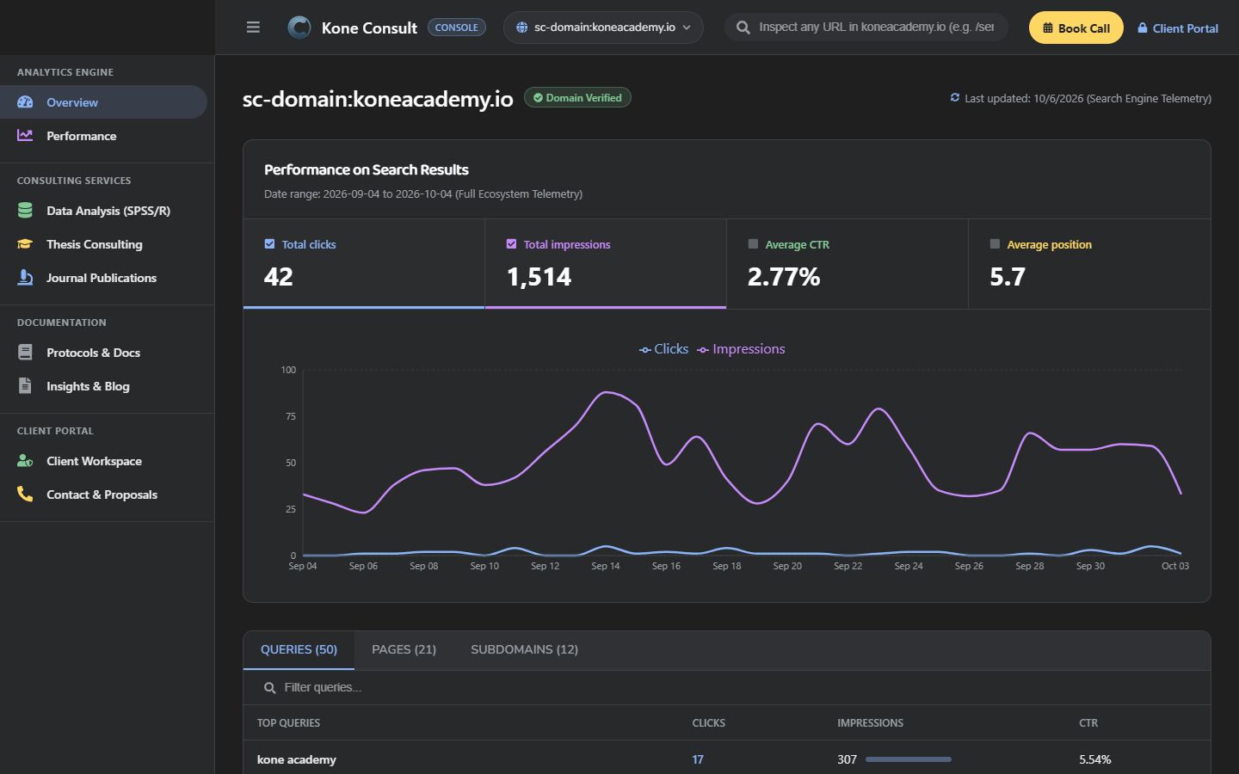Click the Client Workspace user icon
The image size is (1239, 774).
25,461
